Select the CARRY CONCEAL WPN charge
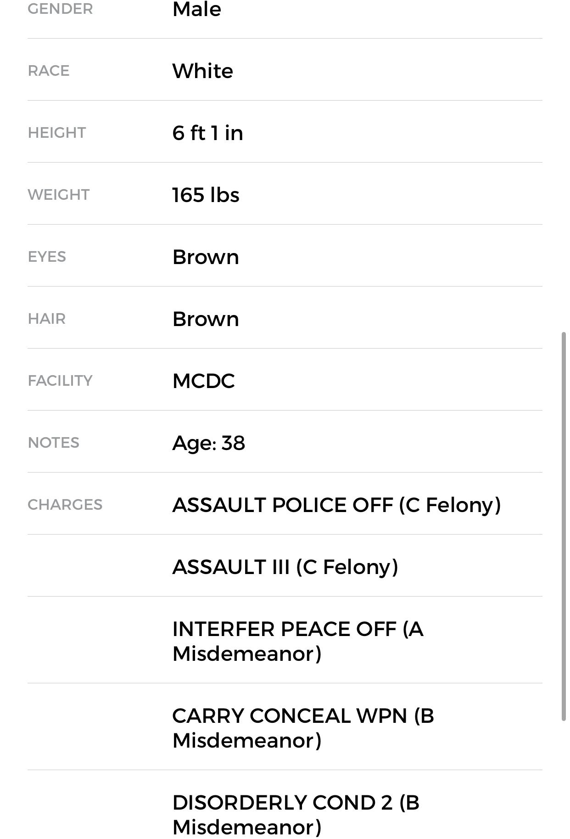The image size is (570, 839). [x=303, y=727]
